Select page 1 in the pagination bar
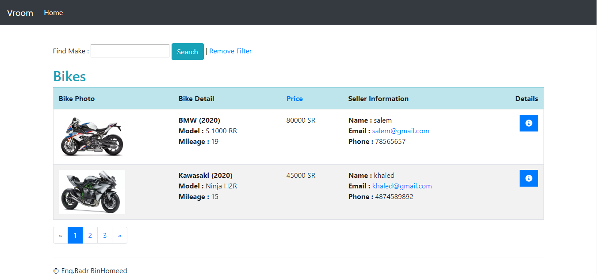 click(x=75, y=235)
